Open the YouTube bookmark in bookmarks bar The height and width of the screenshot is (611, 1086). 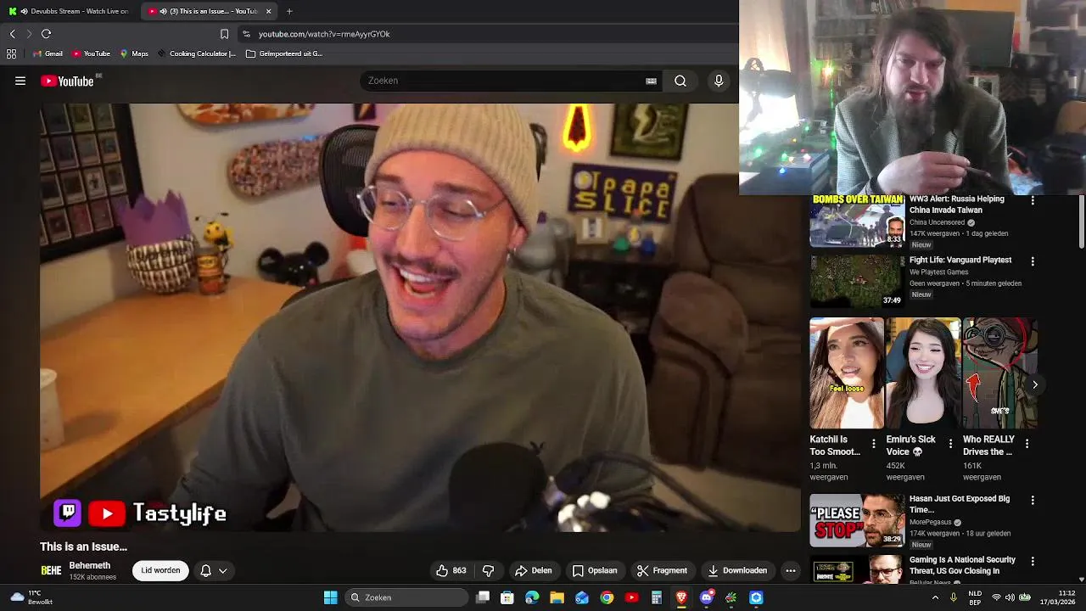point(91,53)
